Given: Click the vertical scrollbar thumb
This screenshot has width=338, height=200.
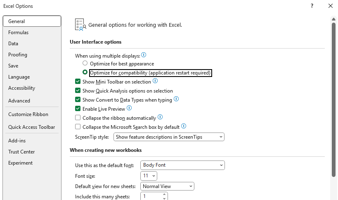Looking at the screenshot, I should point(333,100).
